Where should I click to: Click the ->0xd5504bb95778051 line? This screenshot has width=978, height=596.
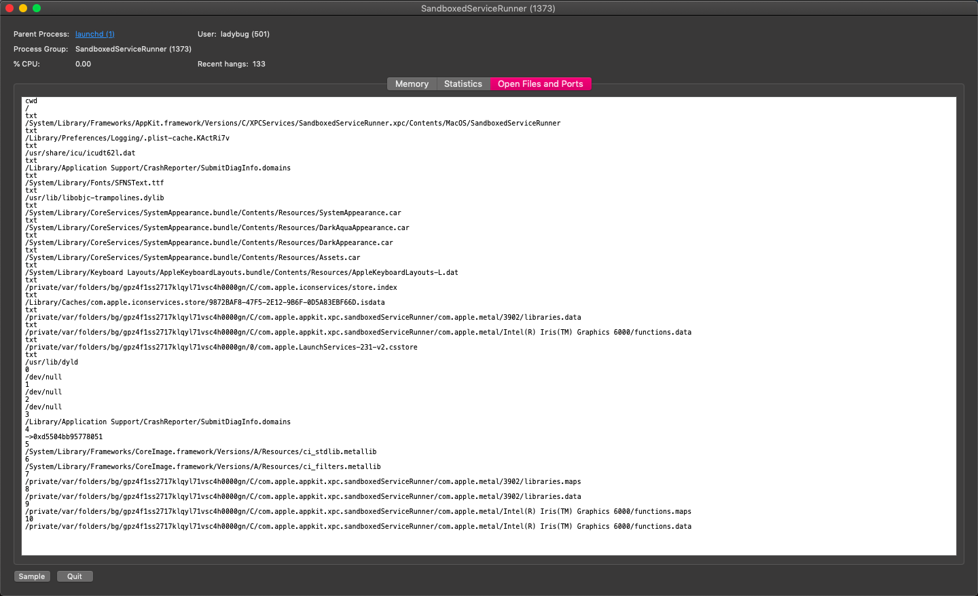click(x=64, y=437)
